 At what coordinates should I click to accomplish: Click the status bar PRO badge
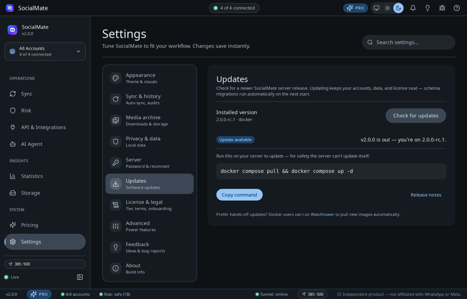pyautogui.click(x=39, y=294)
